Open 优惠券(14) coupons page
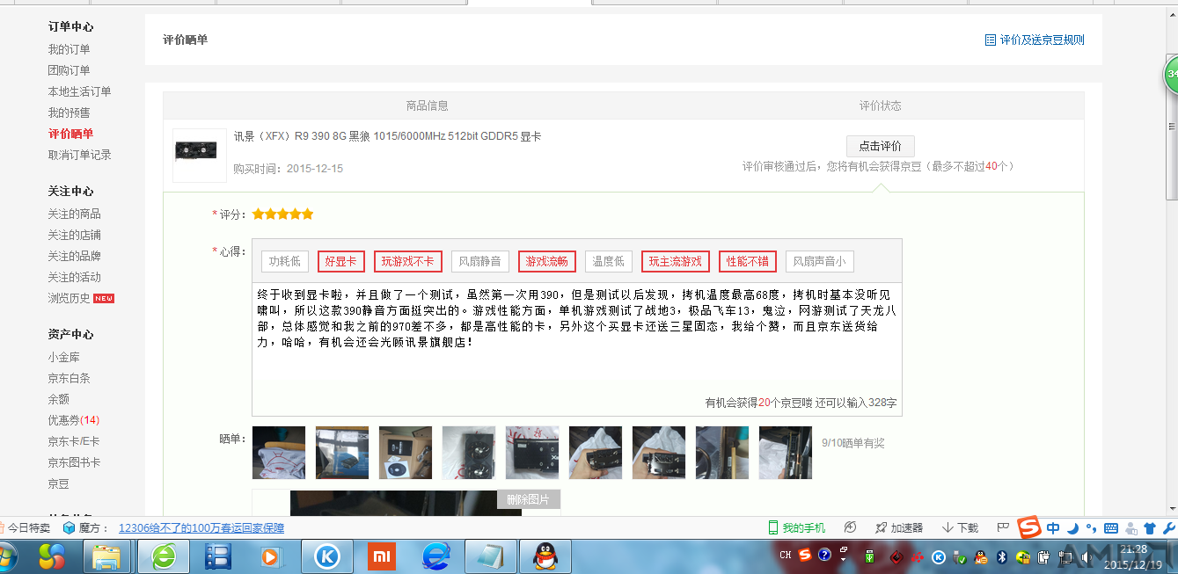Viewport: 1178px width, 574px height. point(74,420)
